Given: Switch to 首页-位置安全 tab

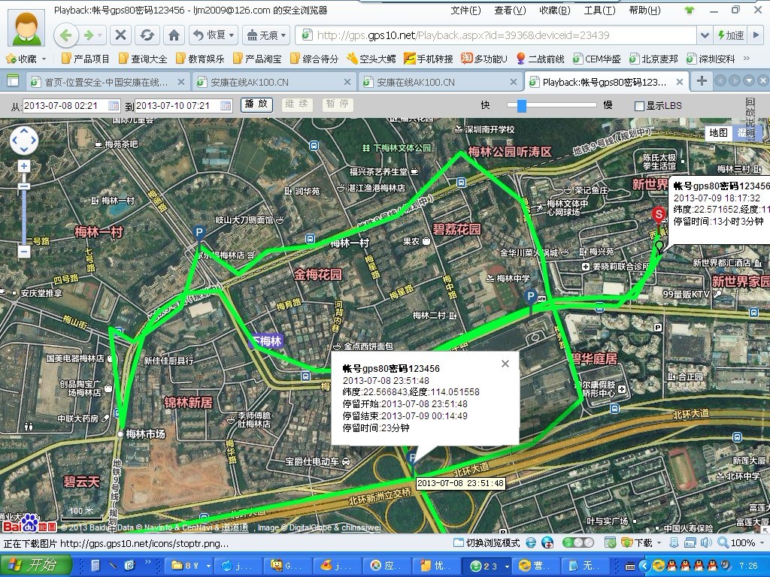Looking at the screenshot, I should [x=105, y=82].
